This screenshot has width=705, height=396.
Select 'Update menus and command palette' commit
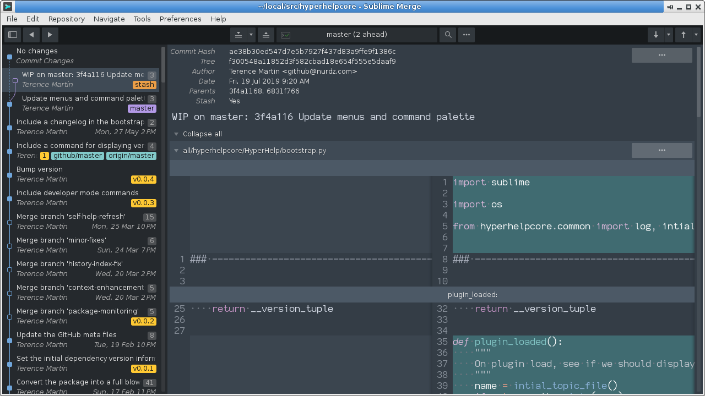(x=82, y=103)
